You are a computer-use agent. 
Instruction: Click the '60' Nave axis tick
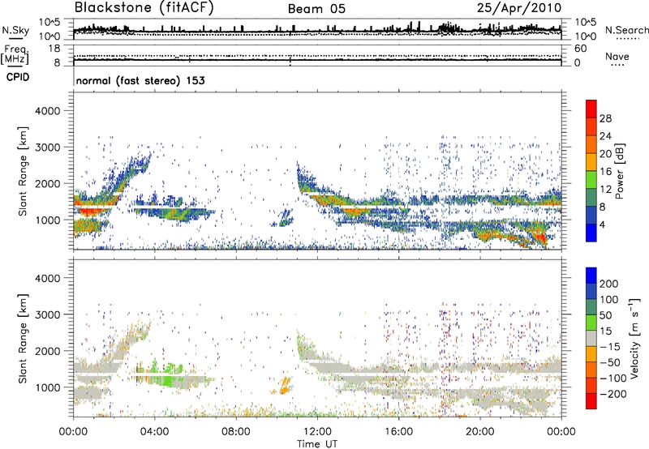581,49
